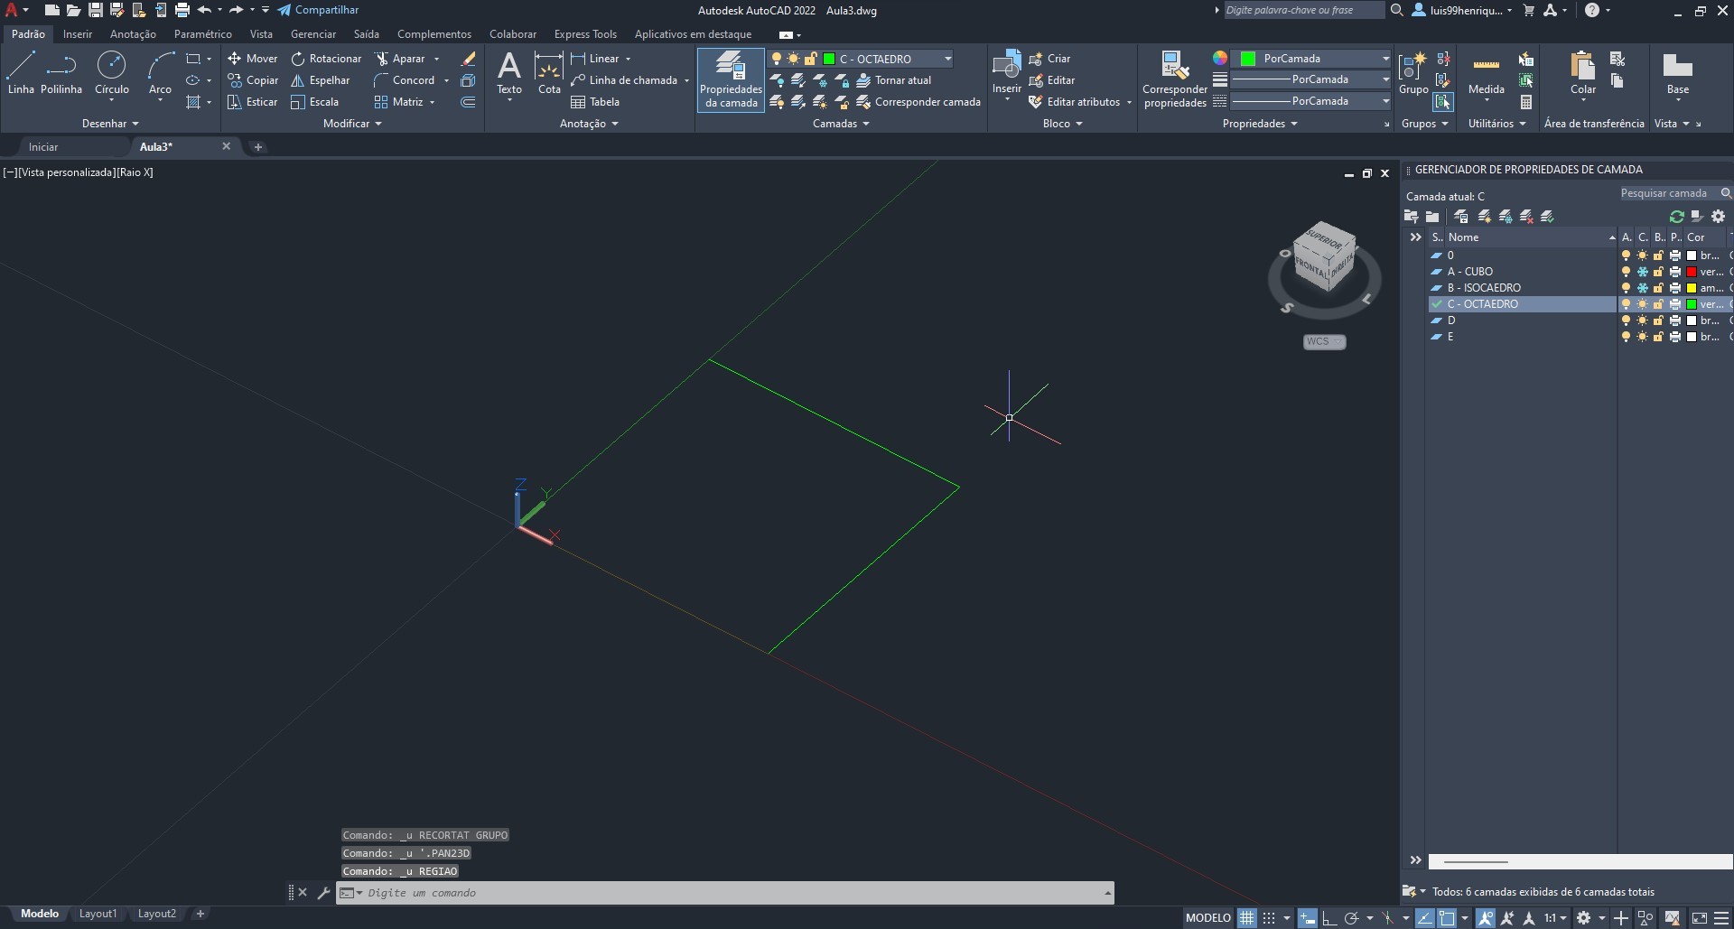Expand the Anotação panel
The height and width of the screenshot is (929, 1734).
pyautogui.click(x=589, y=124)
